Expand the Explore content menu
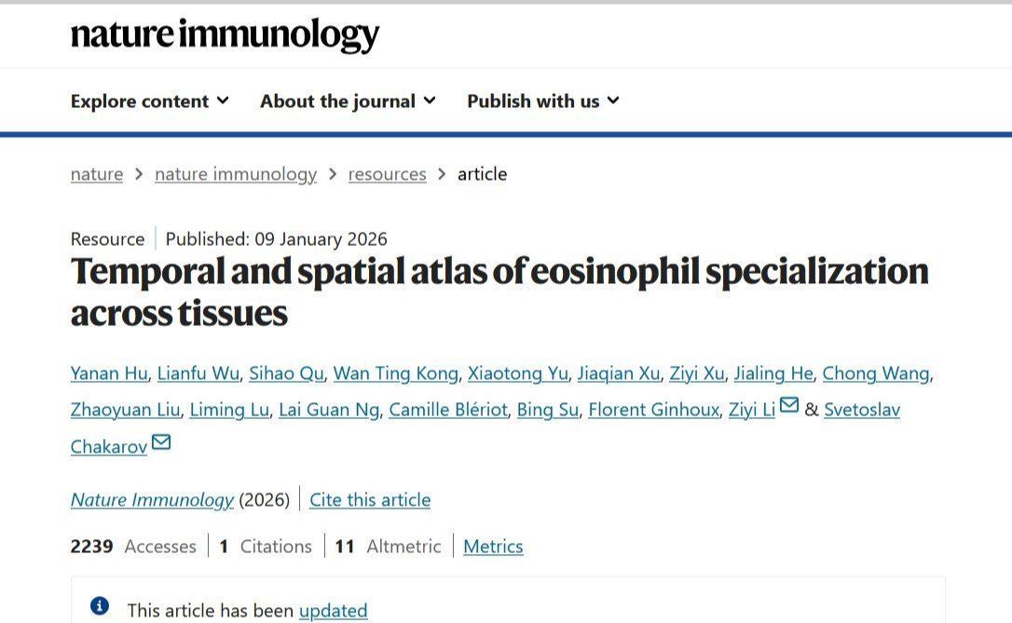This screenshot has height=623, width=1012. click(x=149, y=101)
